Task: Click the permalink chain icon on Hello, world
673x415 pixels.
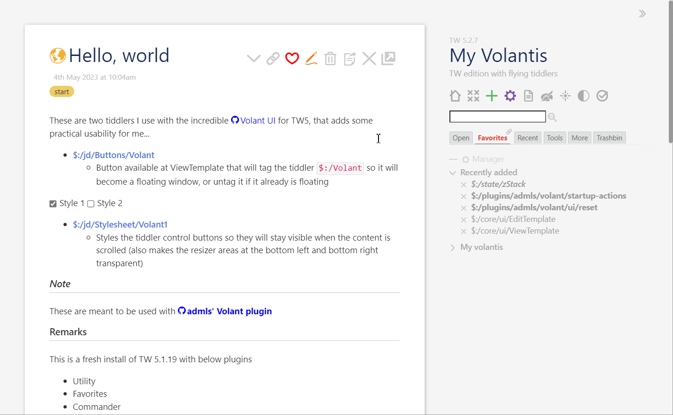Action: (273, 59)
